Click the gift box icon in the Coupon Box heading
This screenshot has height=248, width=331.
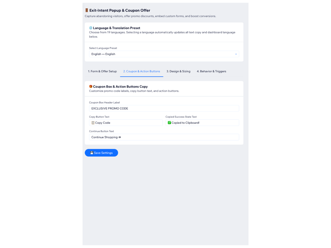pyautogui.click(x=91, y=87)
